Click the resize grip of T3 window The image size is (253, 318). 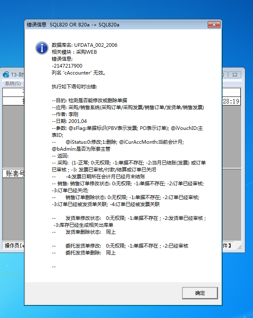click(240, 247)
